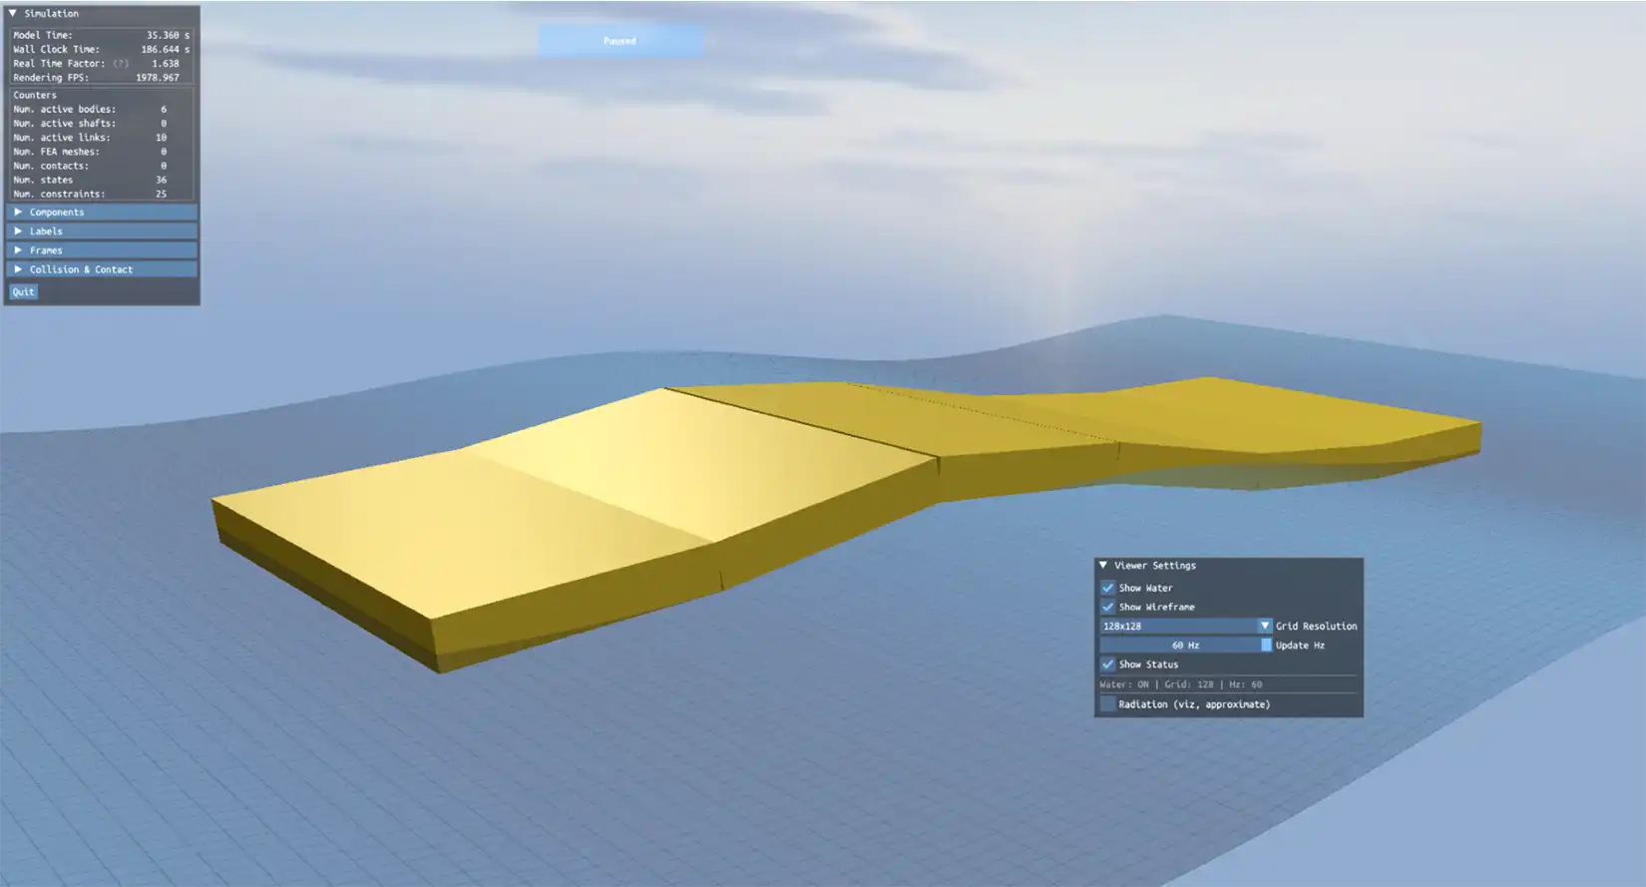The width and height of the screenshot is (1646, 887).
Task: Click the Water: ON status line
Action: (x=1181, y=684)
